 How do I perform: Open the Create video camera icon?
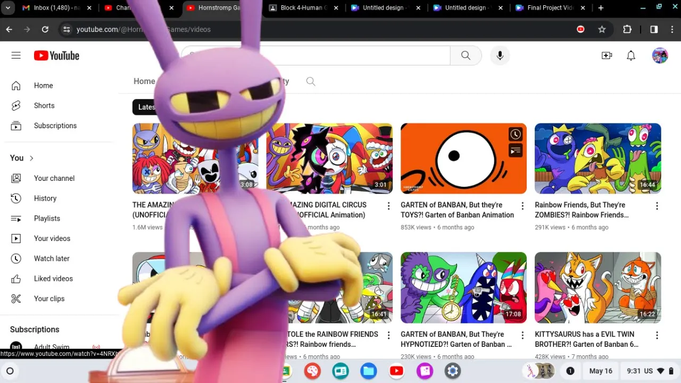[x=607, y=55]
